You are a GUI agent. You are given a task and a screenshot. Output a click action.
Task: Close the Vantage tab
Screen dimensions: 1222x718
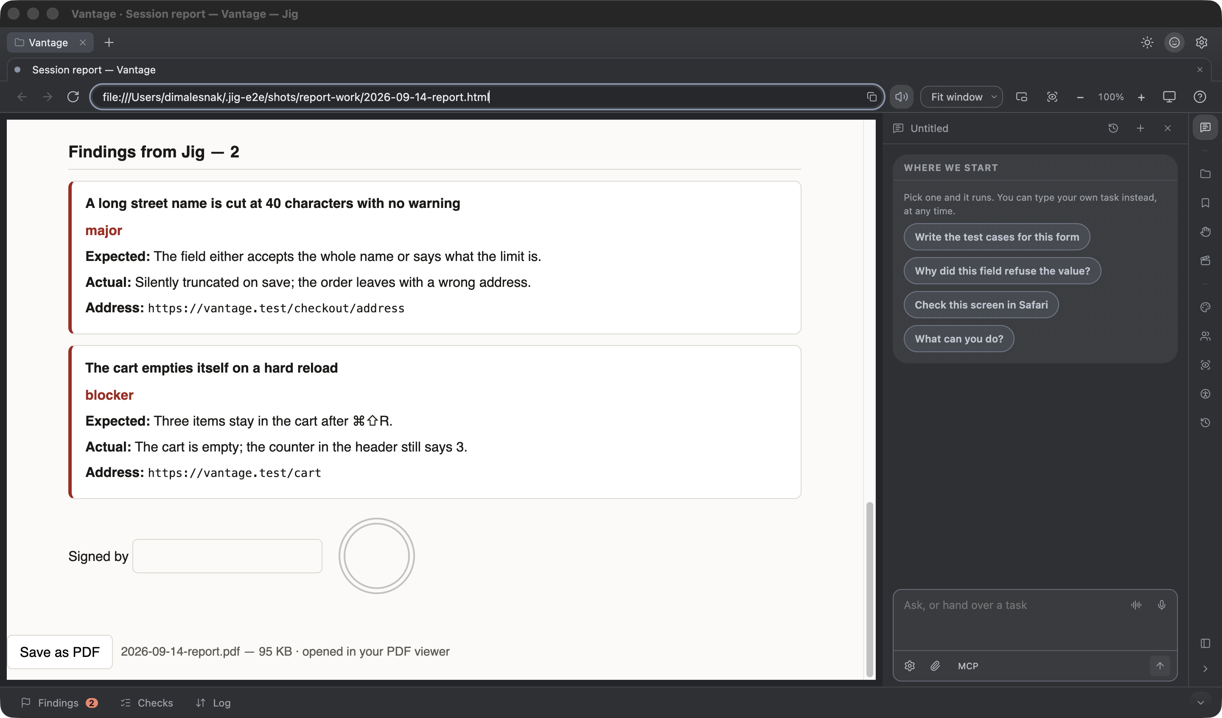tap(83, 43)
